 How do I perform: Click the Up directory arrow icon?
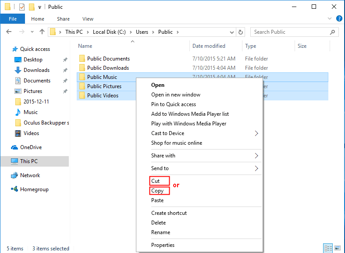point(42,32)
